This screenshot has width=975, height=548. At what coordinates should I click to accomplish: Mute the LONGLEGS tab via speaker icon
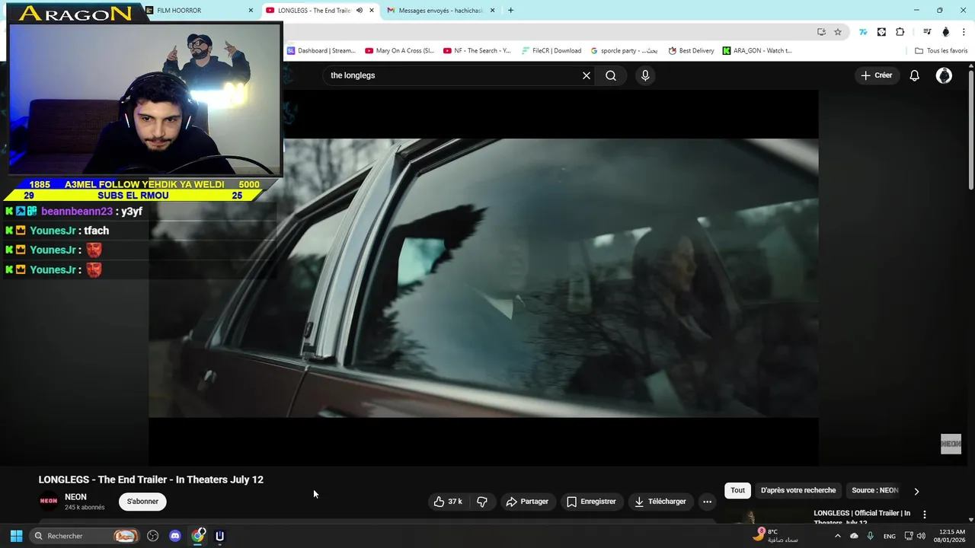pos(360,11)
